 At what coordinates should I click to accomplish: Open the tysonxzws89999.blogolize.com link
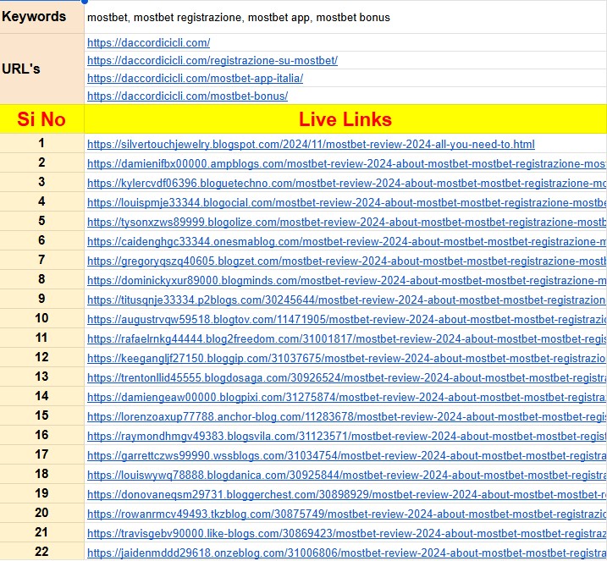346,222
